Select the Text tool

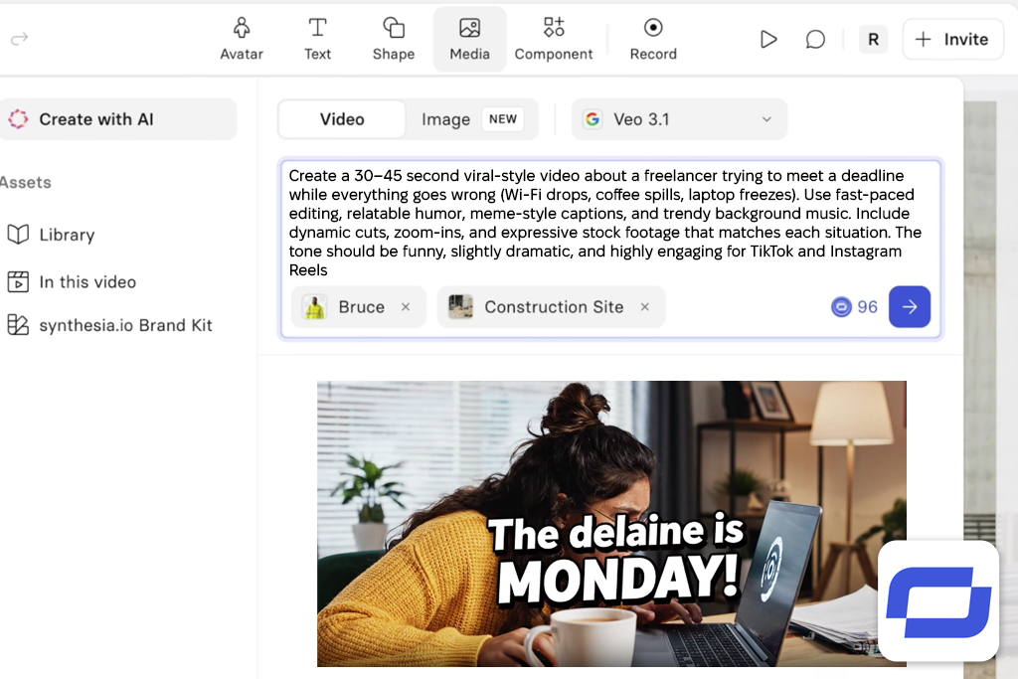pyautogui.click(x=317, y=39)
